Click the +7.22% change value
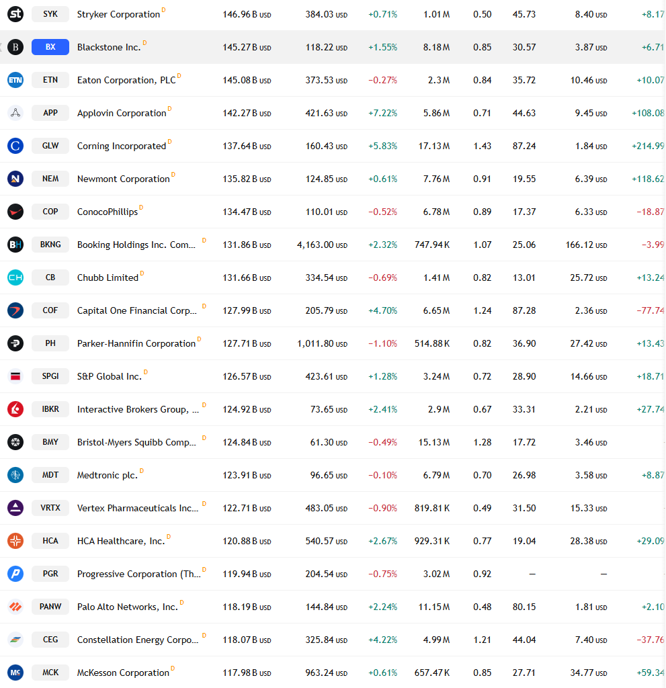Screen dimensions: 666x688 383,113
